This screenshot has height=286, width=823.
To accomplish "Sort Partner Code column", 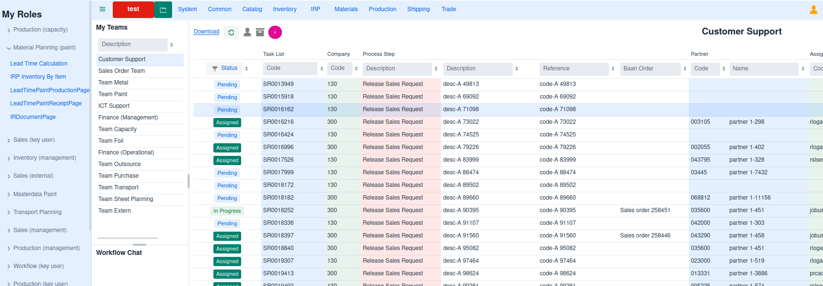I will (x=724, y=68).
